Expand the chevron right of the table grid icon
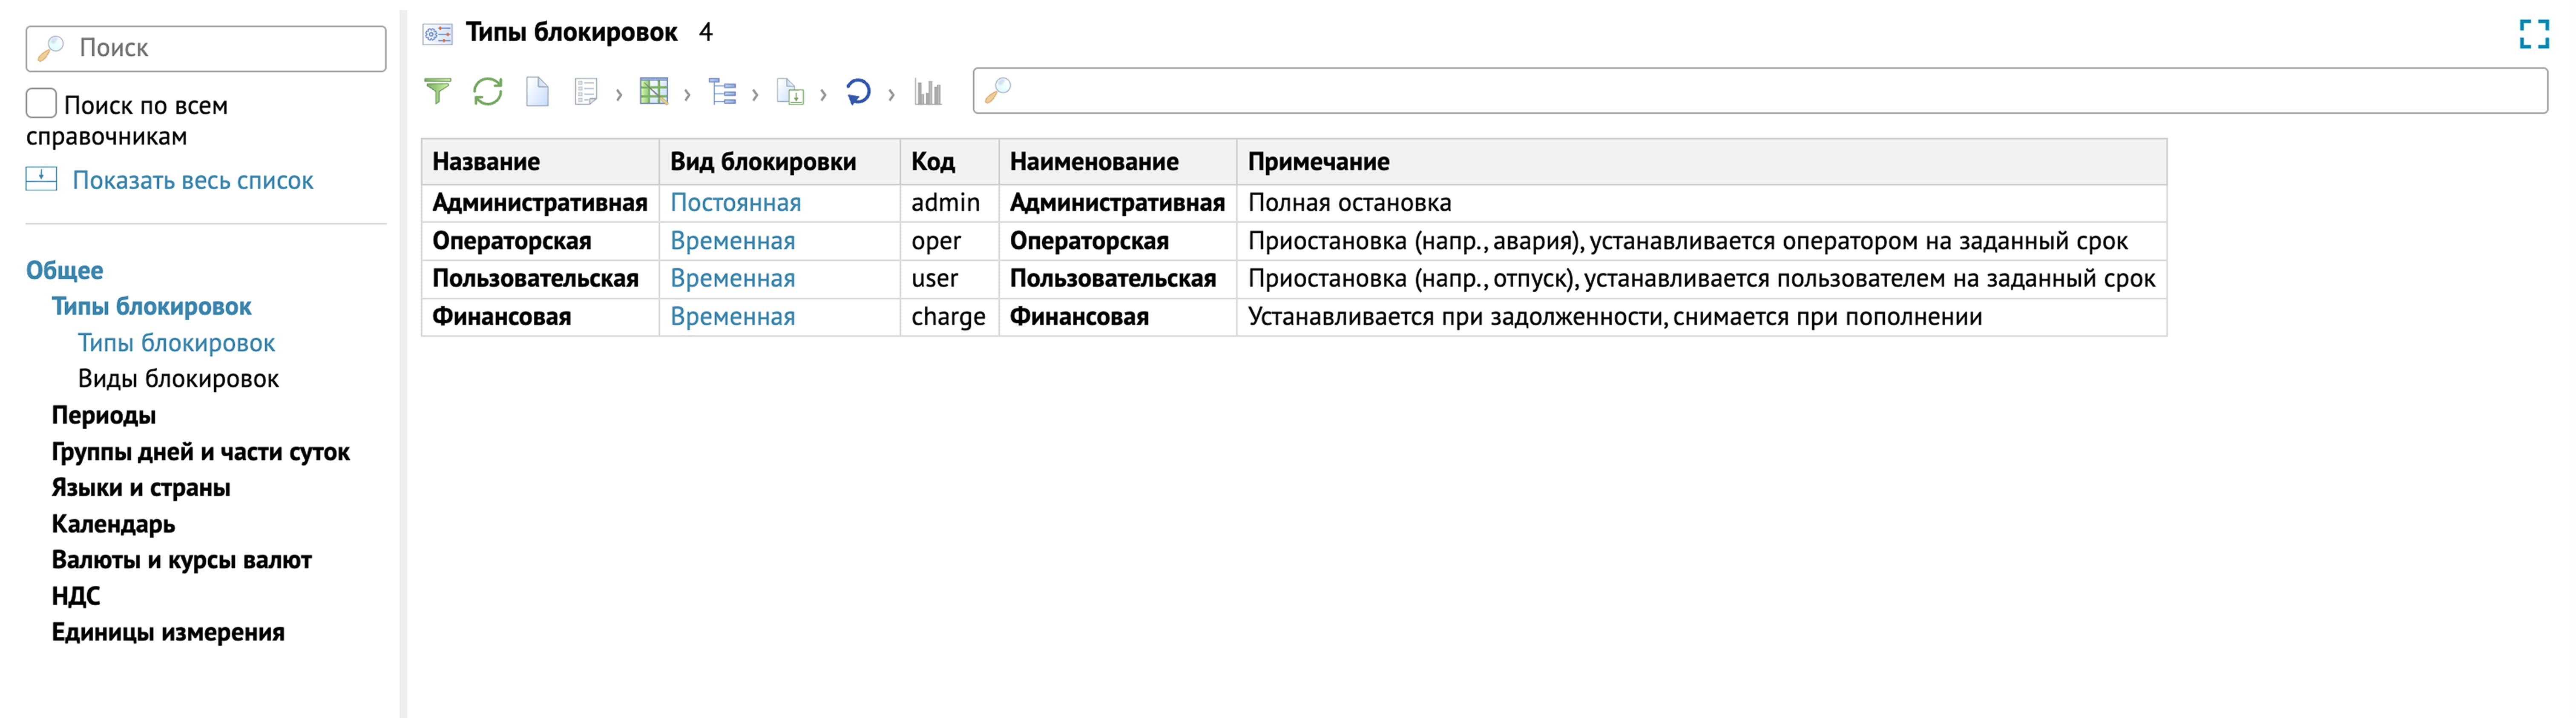The image size is (2576, 718). pos(687,95)
